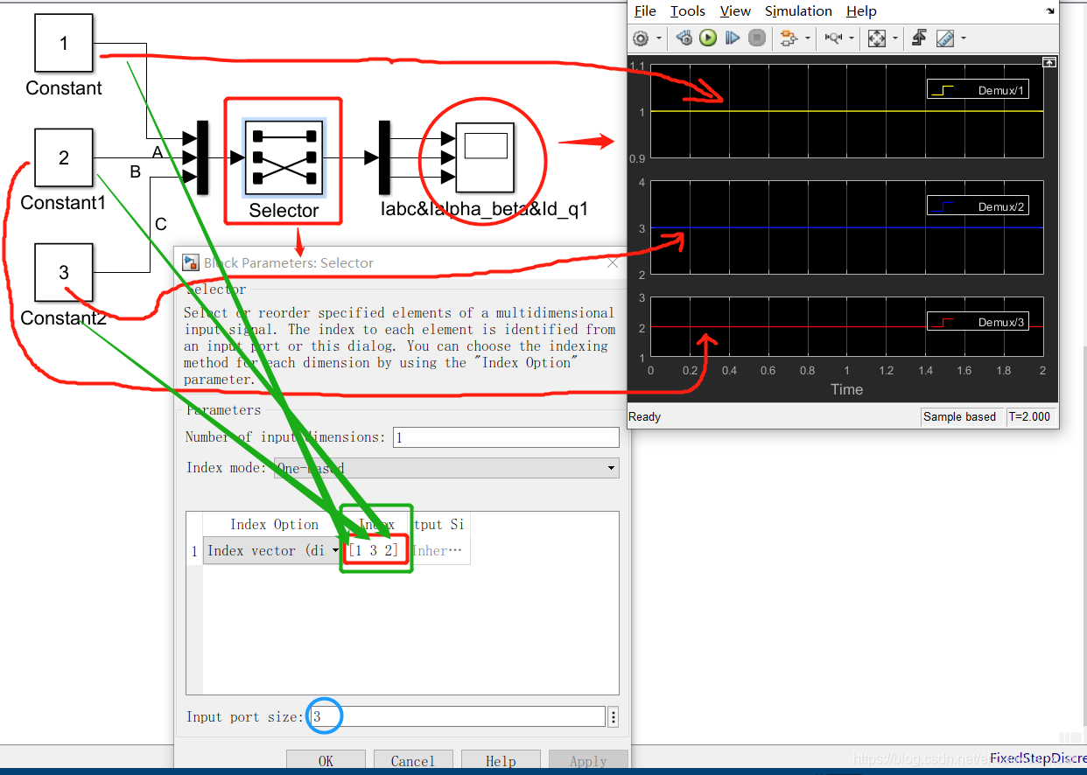Click the Scale axes limits icon
The height and width of the screenshot is (775, 1087).
coord(877,38)
